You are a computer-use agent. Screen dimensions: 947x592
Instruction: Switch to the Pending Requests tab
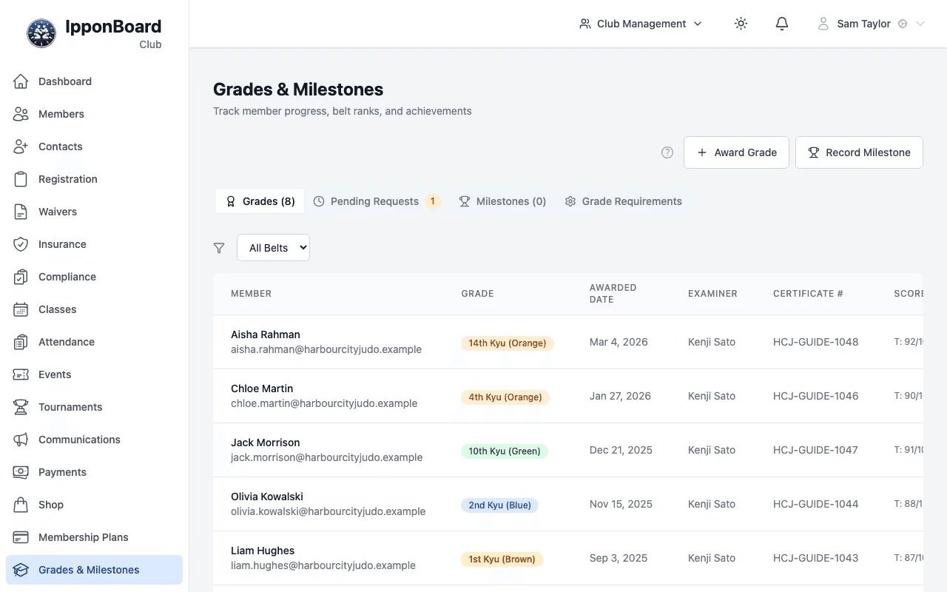(377, 201)
